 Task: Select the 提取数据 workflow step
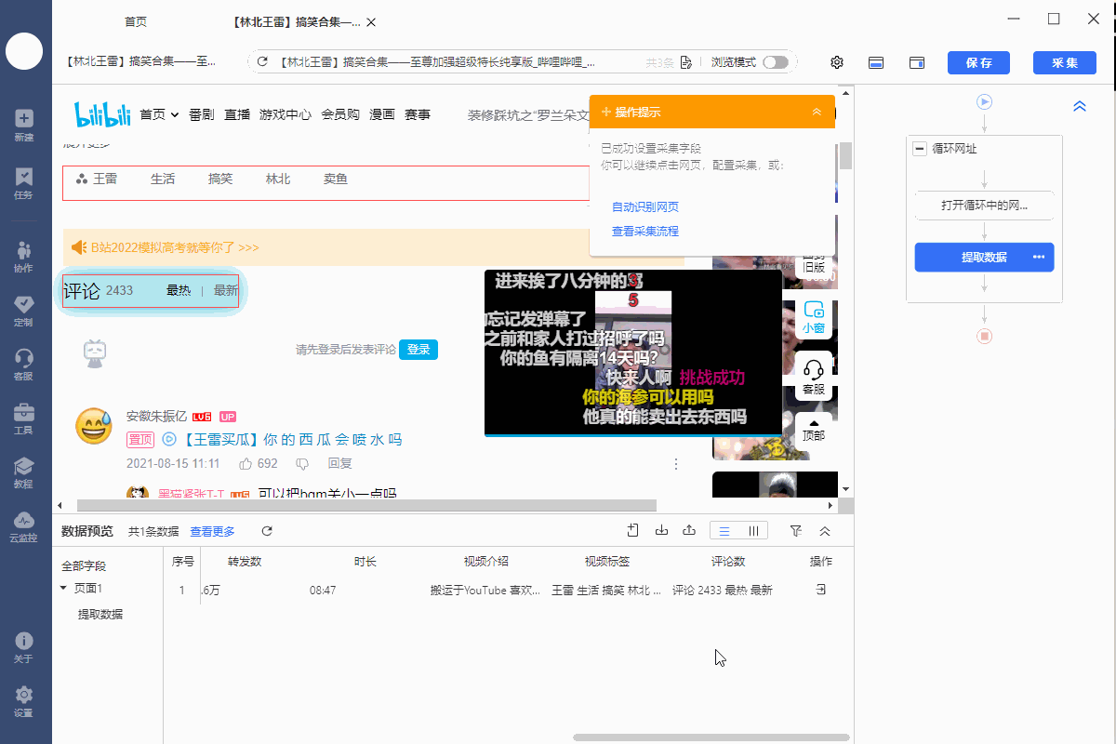pos(984,257)
